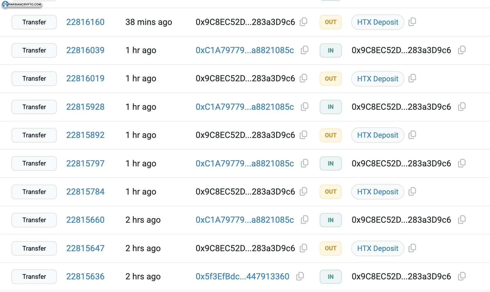Click OUT direction badge in block 22815892 row

[331, 135]
